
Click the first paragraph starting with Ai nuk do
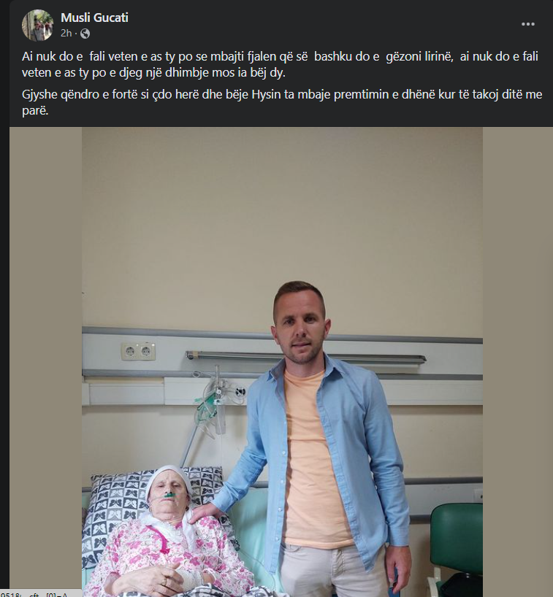[280, 64]
